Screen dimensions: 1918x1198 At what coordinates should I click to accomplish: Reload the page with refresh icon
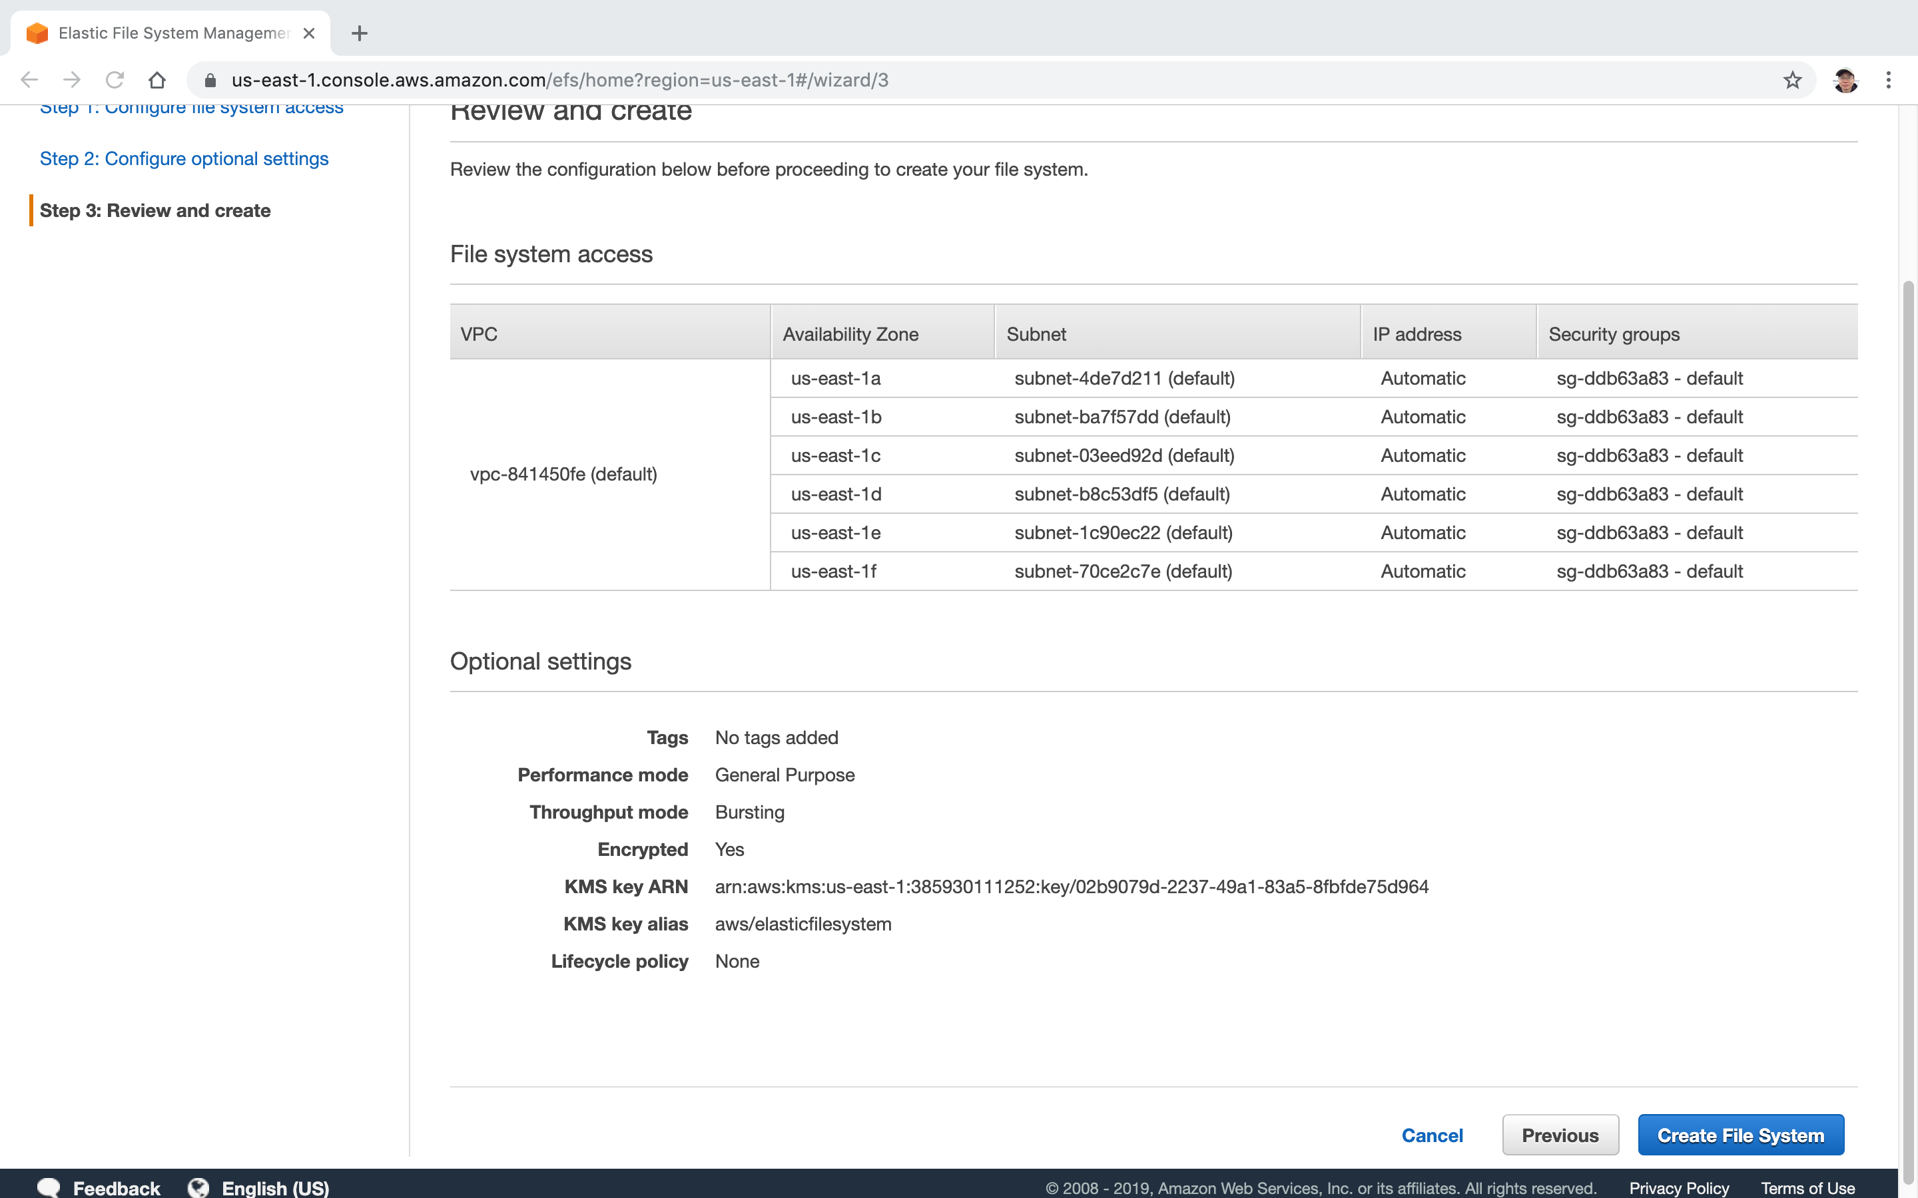point(115,80)
